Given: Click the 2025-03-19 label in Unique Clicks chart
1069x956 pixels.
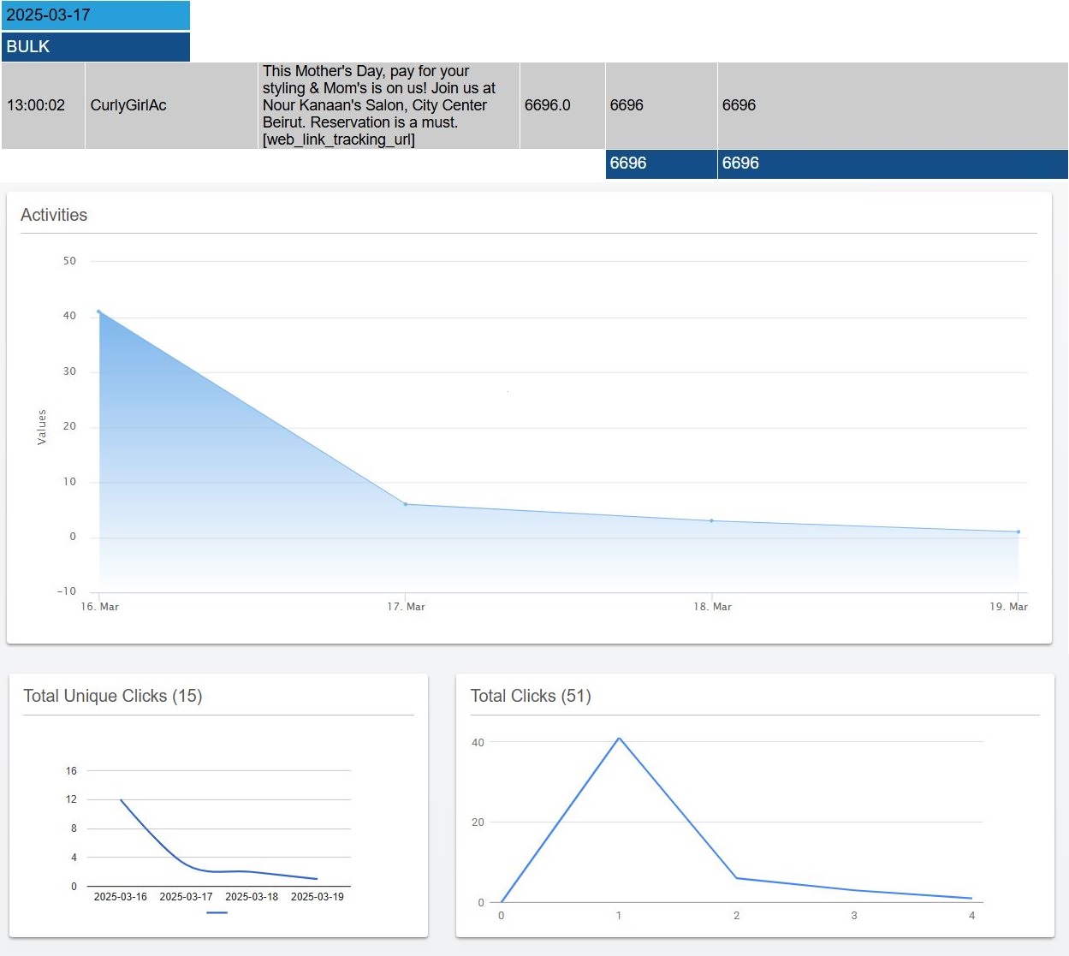Looking at the screenshot, I should coord(318,897).
